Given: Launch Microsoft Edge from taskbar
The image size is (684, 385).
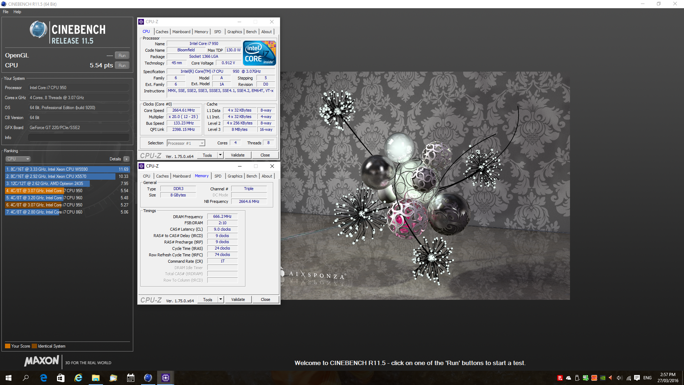Looking at the screenshot, I should click(x=43, y=378).
